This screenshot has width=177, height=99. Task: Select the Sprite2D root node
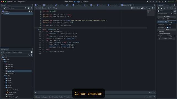click(x=7, y=11)
